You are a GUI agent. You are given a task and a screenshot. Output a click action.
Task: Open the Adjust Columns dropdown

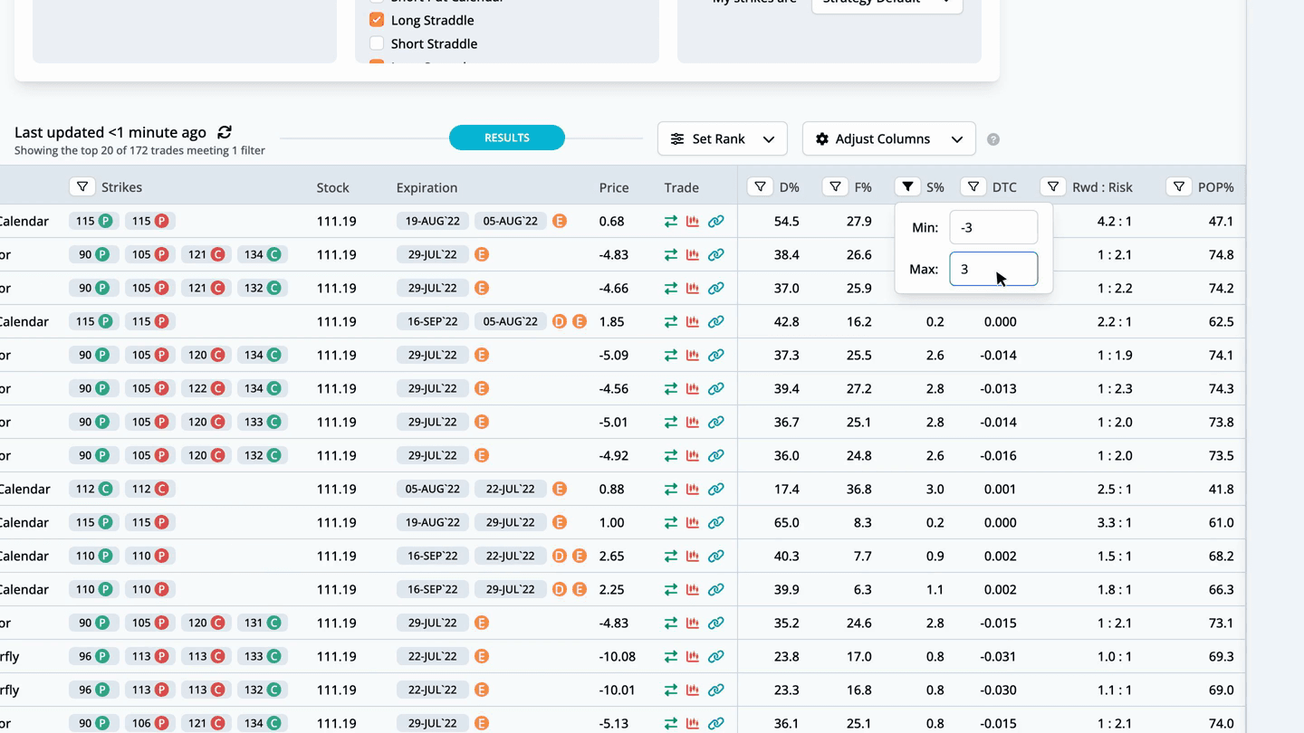[x=889, y=138]
